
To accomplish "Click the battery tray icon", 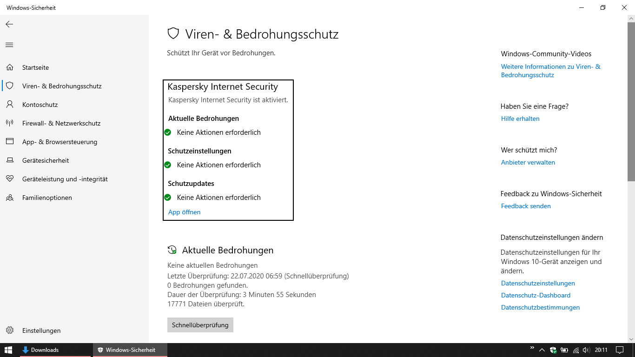I will point(564,350).
